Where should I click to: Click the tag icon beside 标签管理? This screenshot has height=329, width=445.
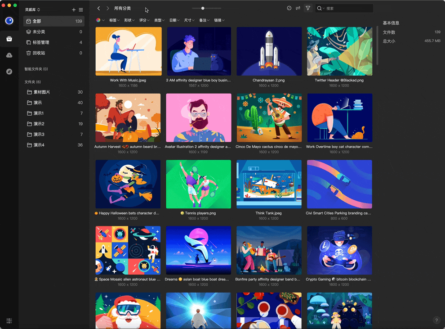click(x=28, y=42)
